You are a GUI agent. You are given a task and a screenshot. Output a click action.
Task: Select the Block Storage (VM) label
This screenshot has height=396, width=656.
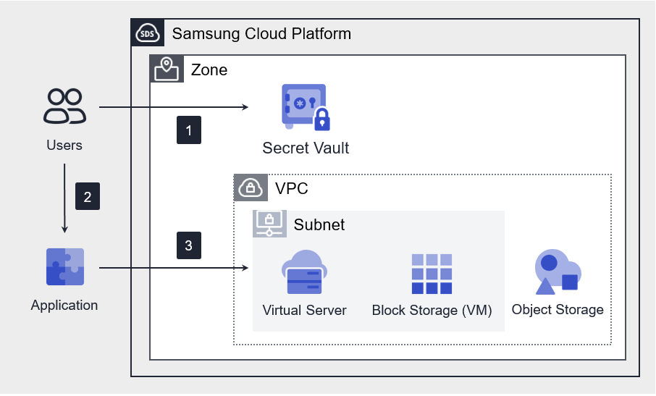[432, 311]
